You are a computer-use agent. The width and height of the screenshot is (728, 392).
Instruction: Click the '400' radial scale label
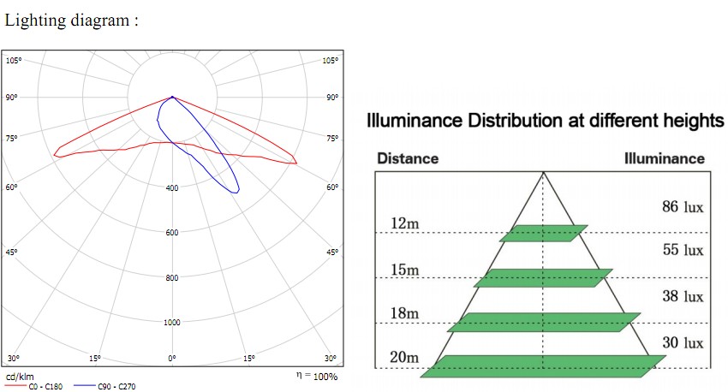click(x=172, y=188)
